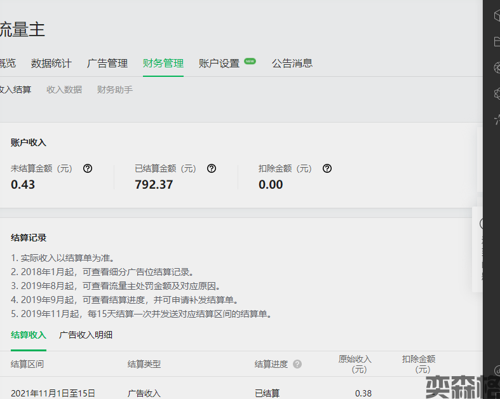Go to the 公告消息 tab
The width and height of the screenshot is (500, 399).
292,64
